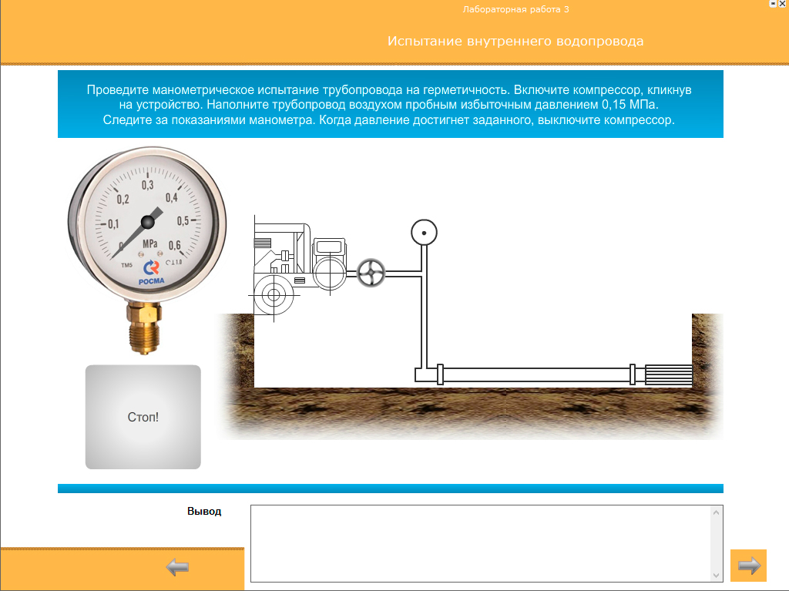Go back with the left arrow button

[x=177, y=568]
